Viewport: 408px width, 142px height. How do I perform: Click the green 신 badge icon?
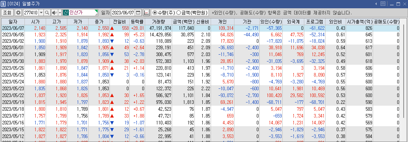(x=66, y=13)
